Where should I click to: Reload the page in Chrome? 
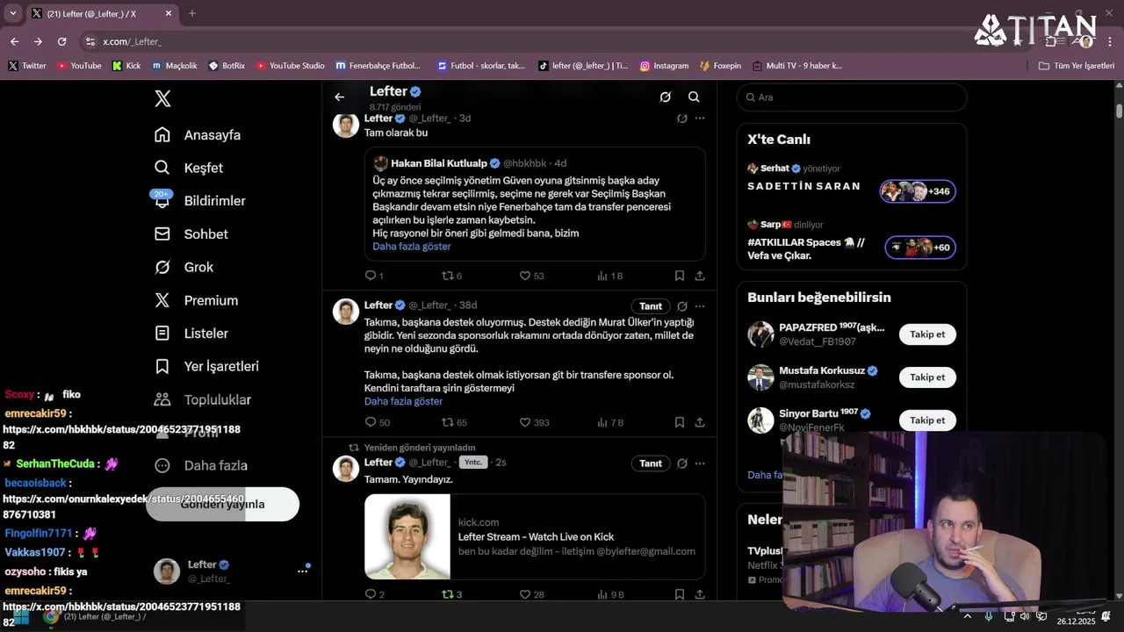coord(61,41)
